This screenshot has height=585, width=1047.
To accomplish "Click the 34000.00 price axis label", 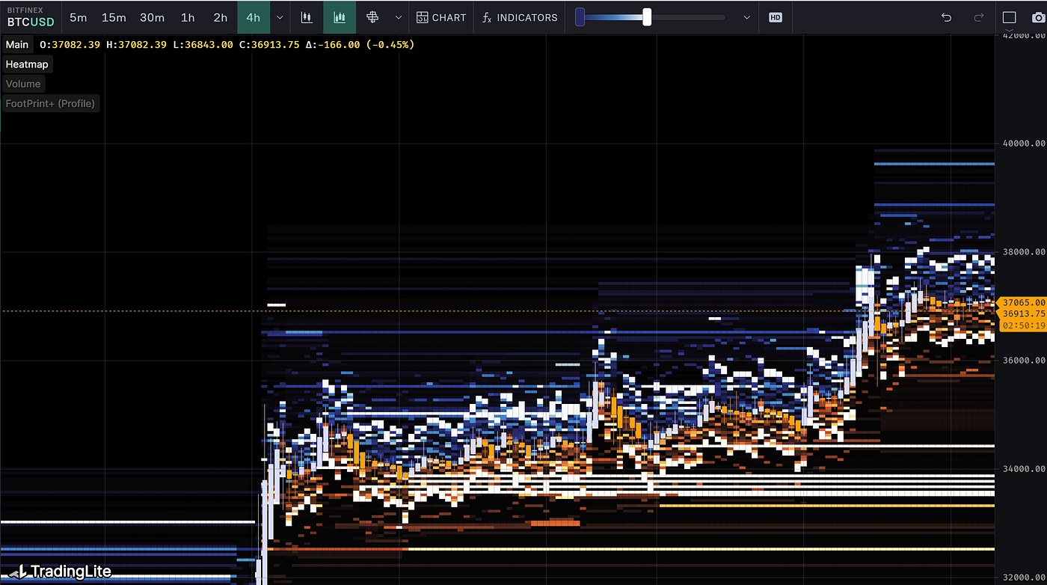I will (1024, 469).
